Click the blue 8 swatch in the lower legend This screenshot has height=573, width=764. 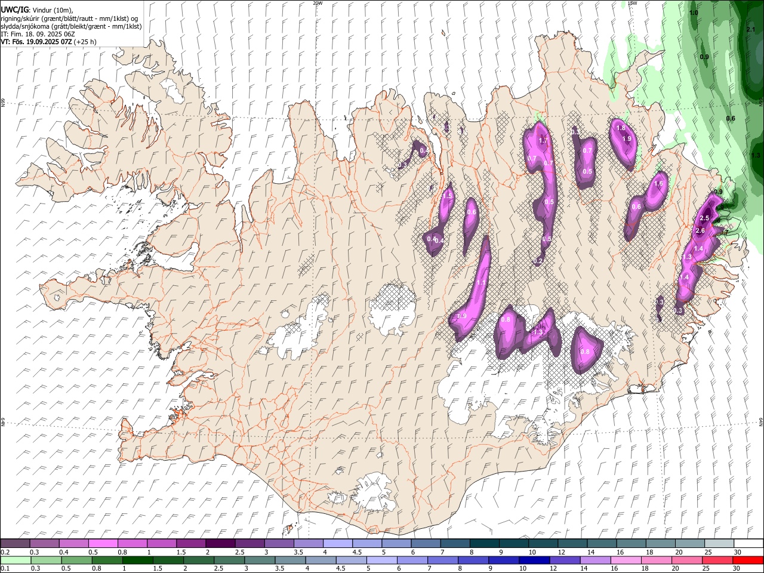(473, 560)
